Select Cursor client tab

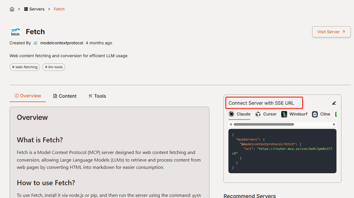[266, 114]
